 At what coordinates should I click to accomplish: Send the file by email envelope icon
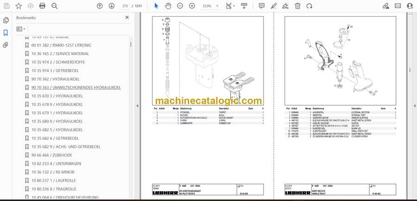click(398, 6)
